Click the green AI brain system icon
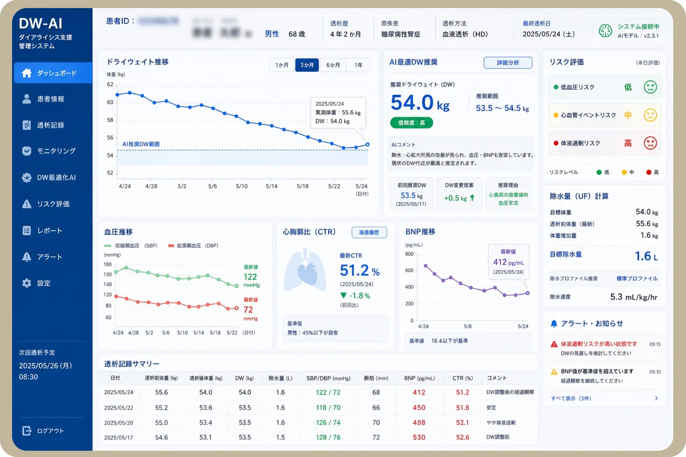 605,31
